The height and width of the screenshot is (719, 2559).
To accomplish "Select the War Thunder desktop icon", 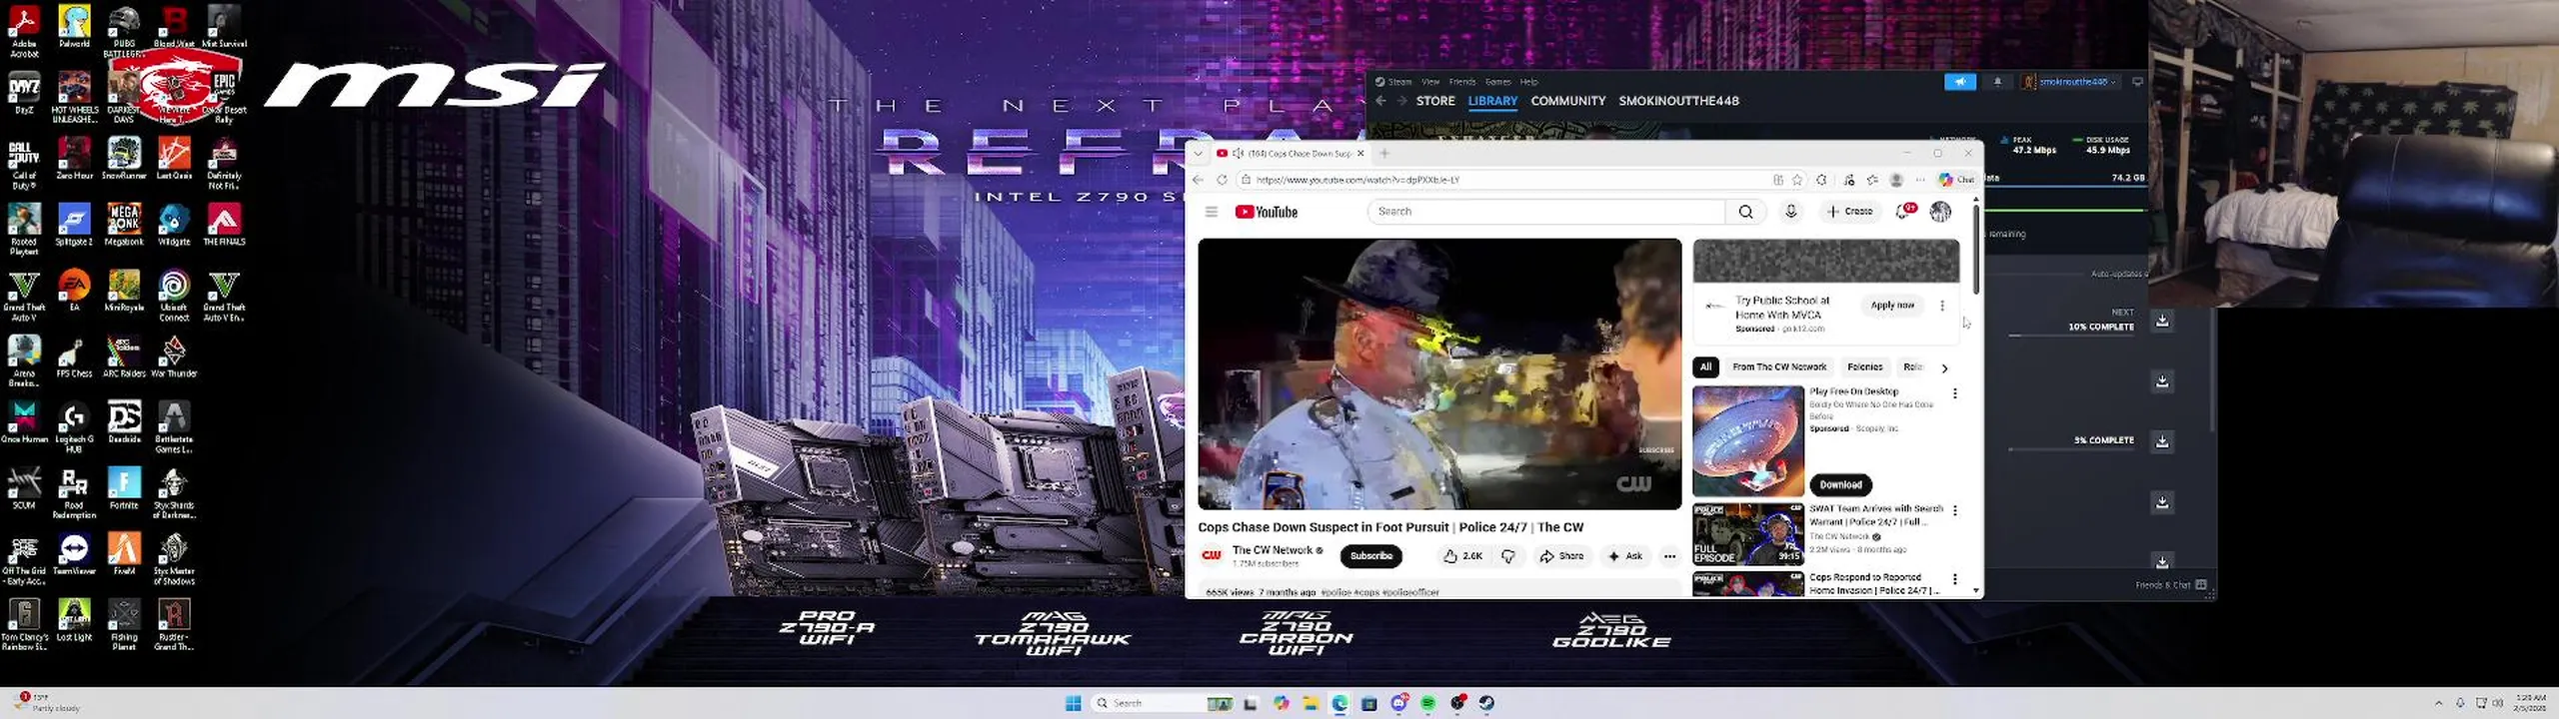I will [x=174, y=356].
